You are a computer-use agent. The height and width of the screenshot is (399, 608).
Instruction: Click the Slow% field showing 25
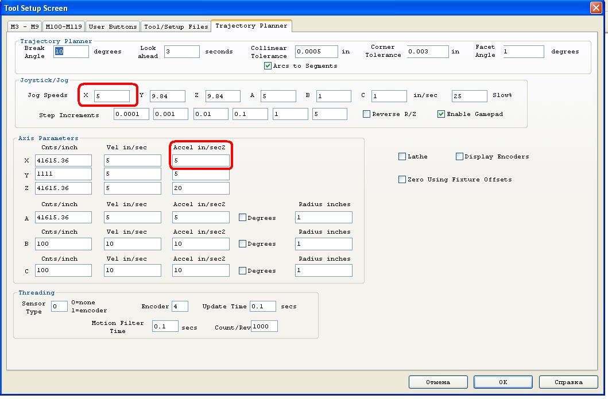click(470, 96)
